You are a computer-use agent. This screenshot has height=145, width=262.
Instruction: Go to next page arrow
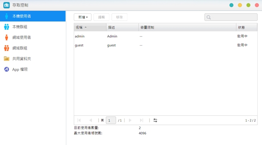tap(130, 120)
